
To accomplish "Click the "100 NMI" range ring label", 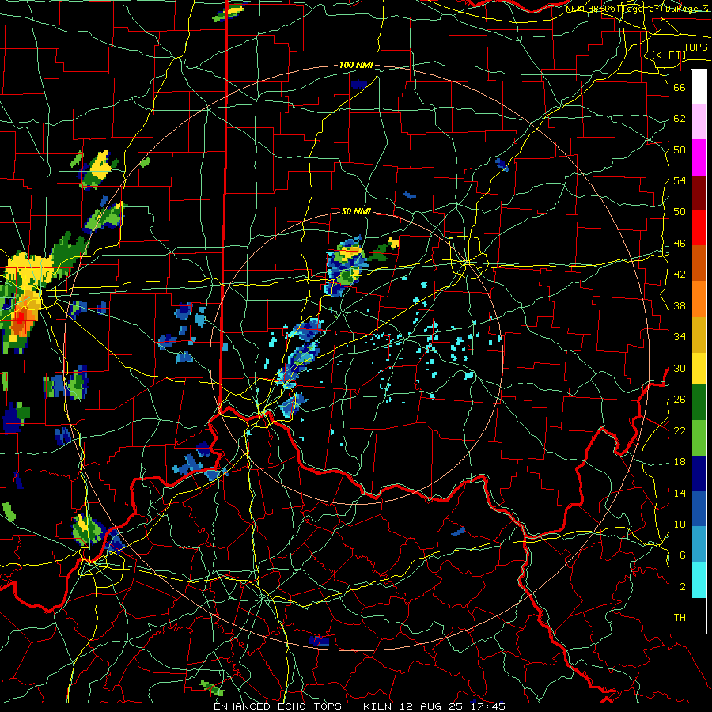I will point(357,66).
